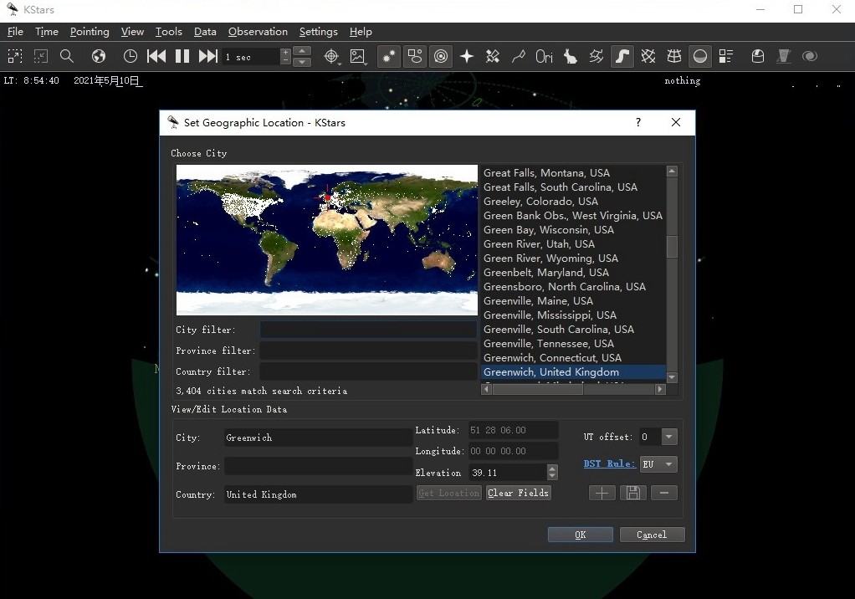Open the View menu
This screenshot has height=599, width=855.
tap(132, 32)
